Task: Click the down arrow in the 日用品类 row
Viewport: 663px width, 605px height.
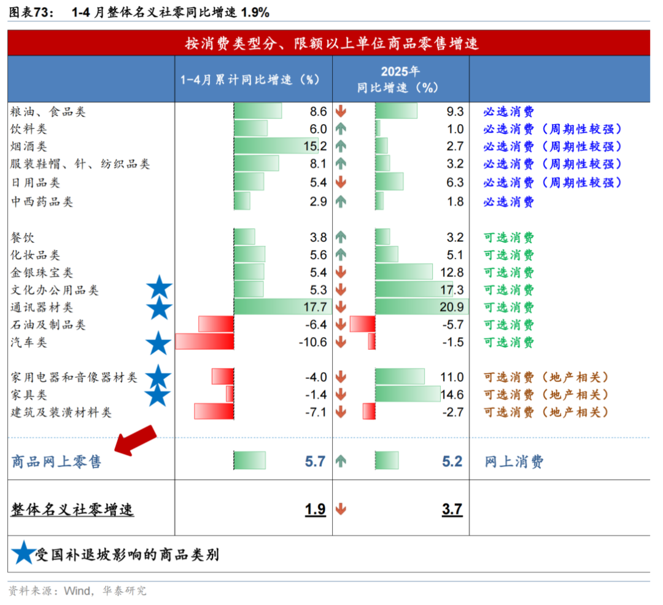Action: [341, 182]
